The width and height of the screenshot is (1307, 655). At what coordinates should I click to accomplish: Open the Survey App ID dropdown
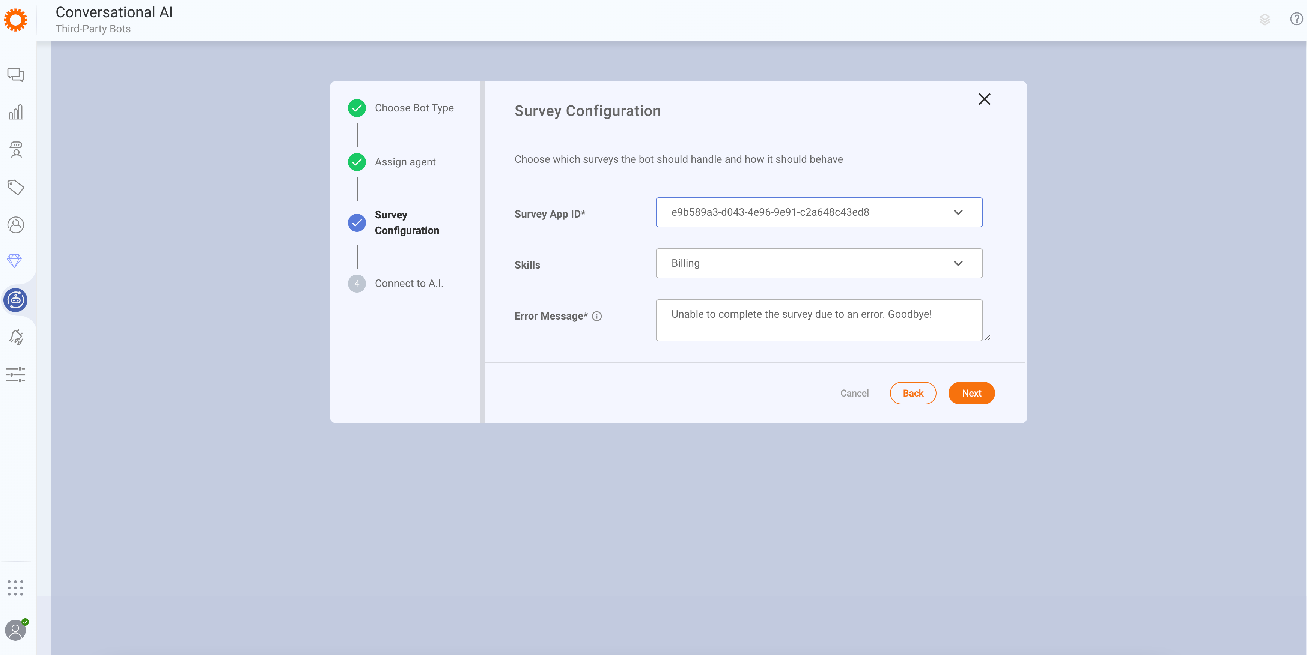pos(819,212)
